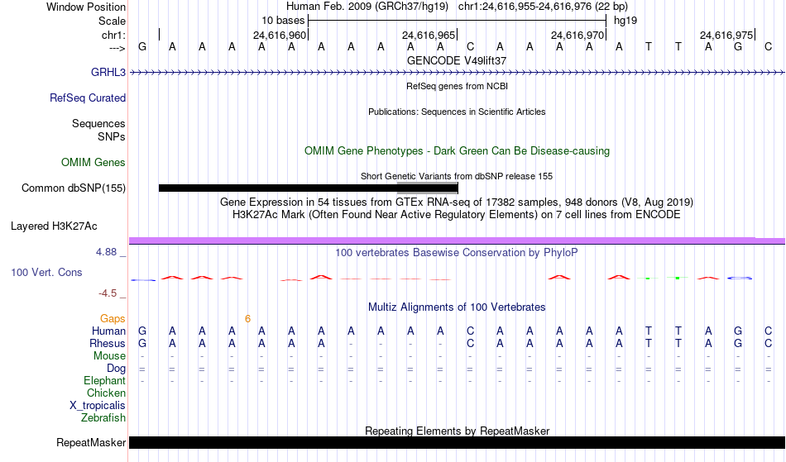Click the H3K27Ac Mark ENCODE title line
The width and height of the screenshot is (786, 462).
coord(457,215)
